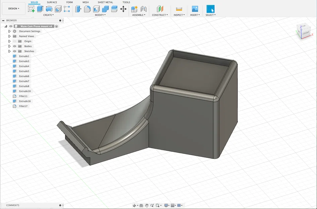Select the Zoom tool in navigation bar
Viewport: 317px width, 209px height.
(151, 205)
